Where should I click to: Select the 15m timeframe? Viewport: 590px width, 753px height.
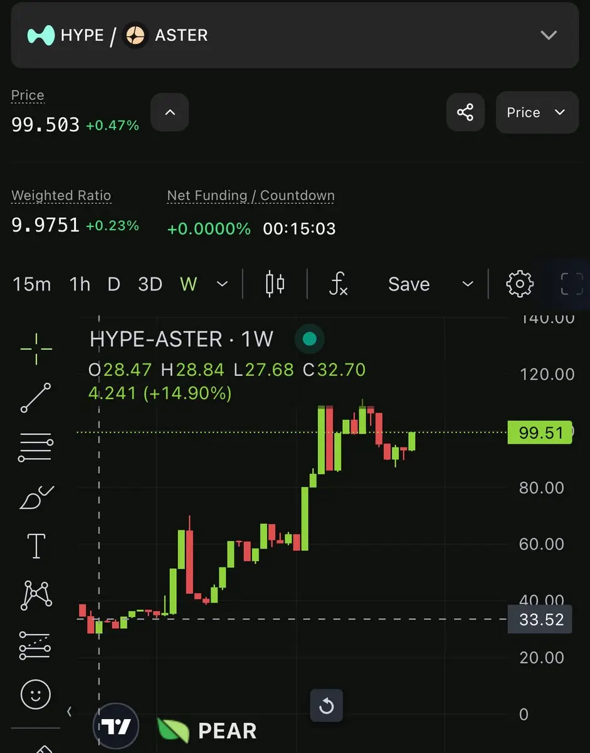[x=31, y=284]
